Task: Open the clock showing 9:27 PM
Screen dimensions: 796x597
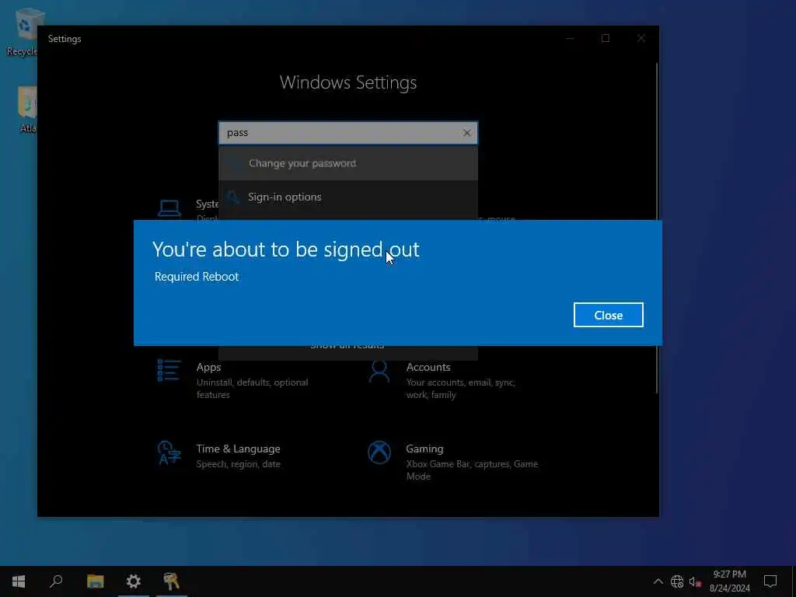Action: click(x=729, y=581)
